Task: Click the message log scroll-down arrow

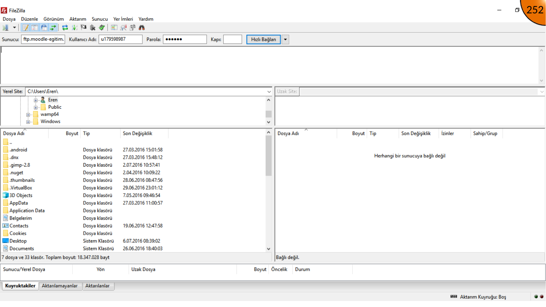Action: [541, 81]
